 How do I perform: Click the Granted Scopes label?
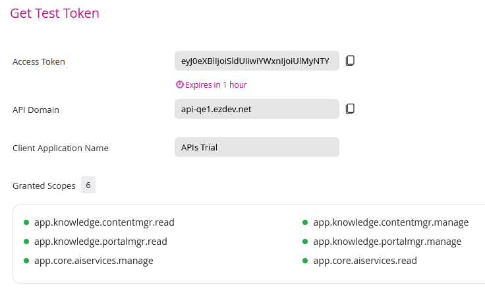tap(44, 186)
